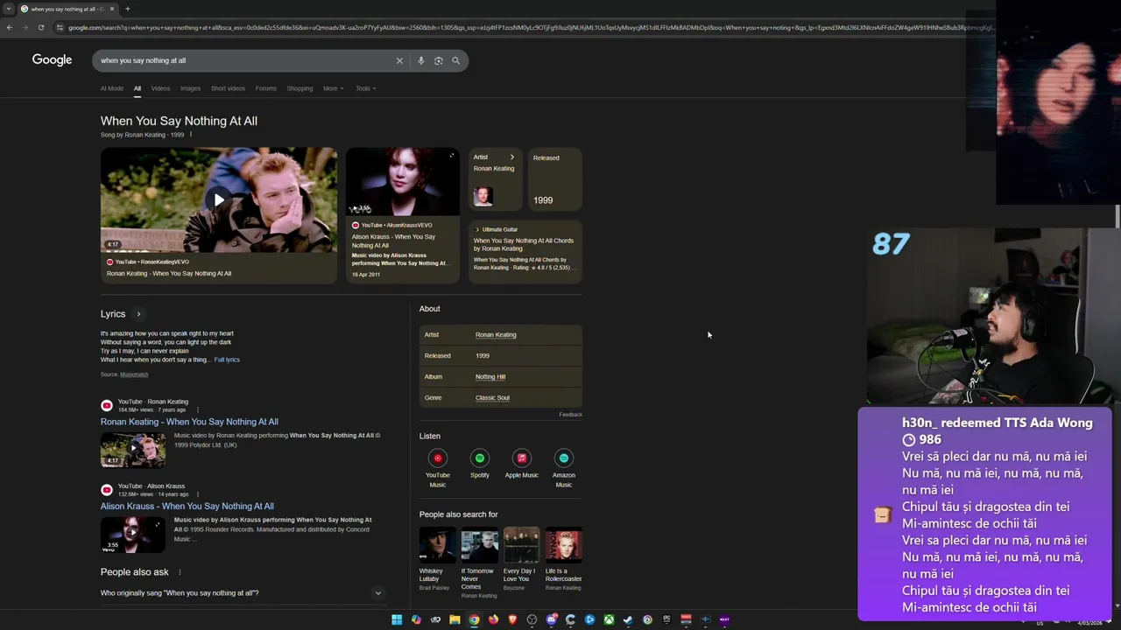This screenshot has height=630, width=1121.
Task: Open OBS Studio from the taskbar
Action: [532, 619]
